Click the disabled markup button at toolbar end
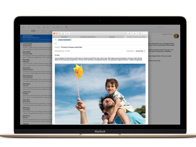The image size is (196, 147). coord(145,34)
